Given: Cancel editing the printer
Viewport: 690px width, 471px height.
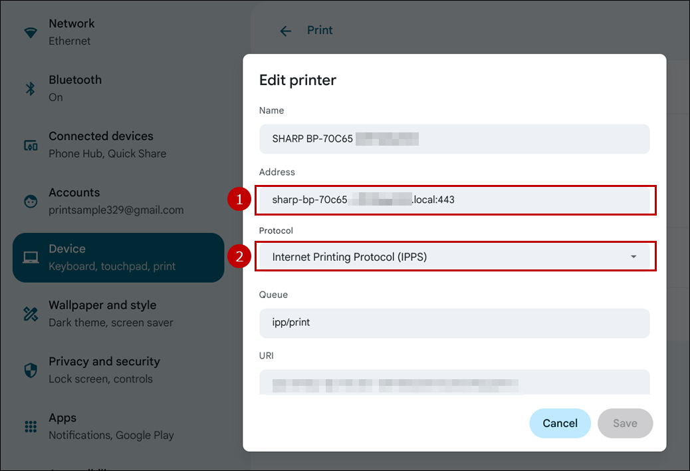Looking at the screenshot, I should click(560, 423).
